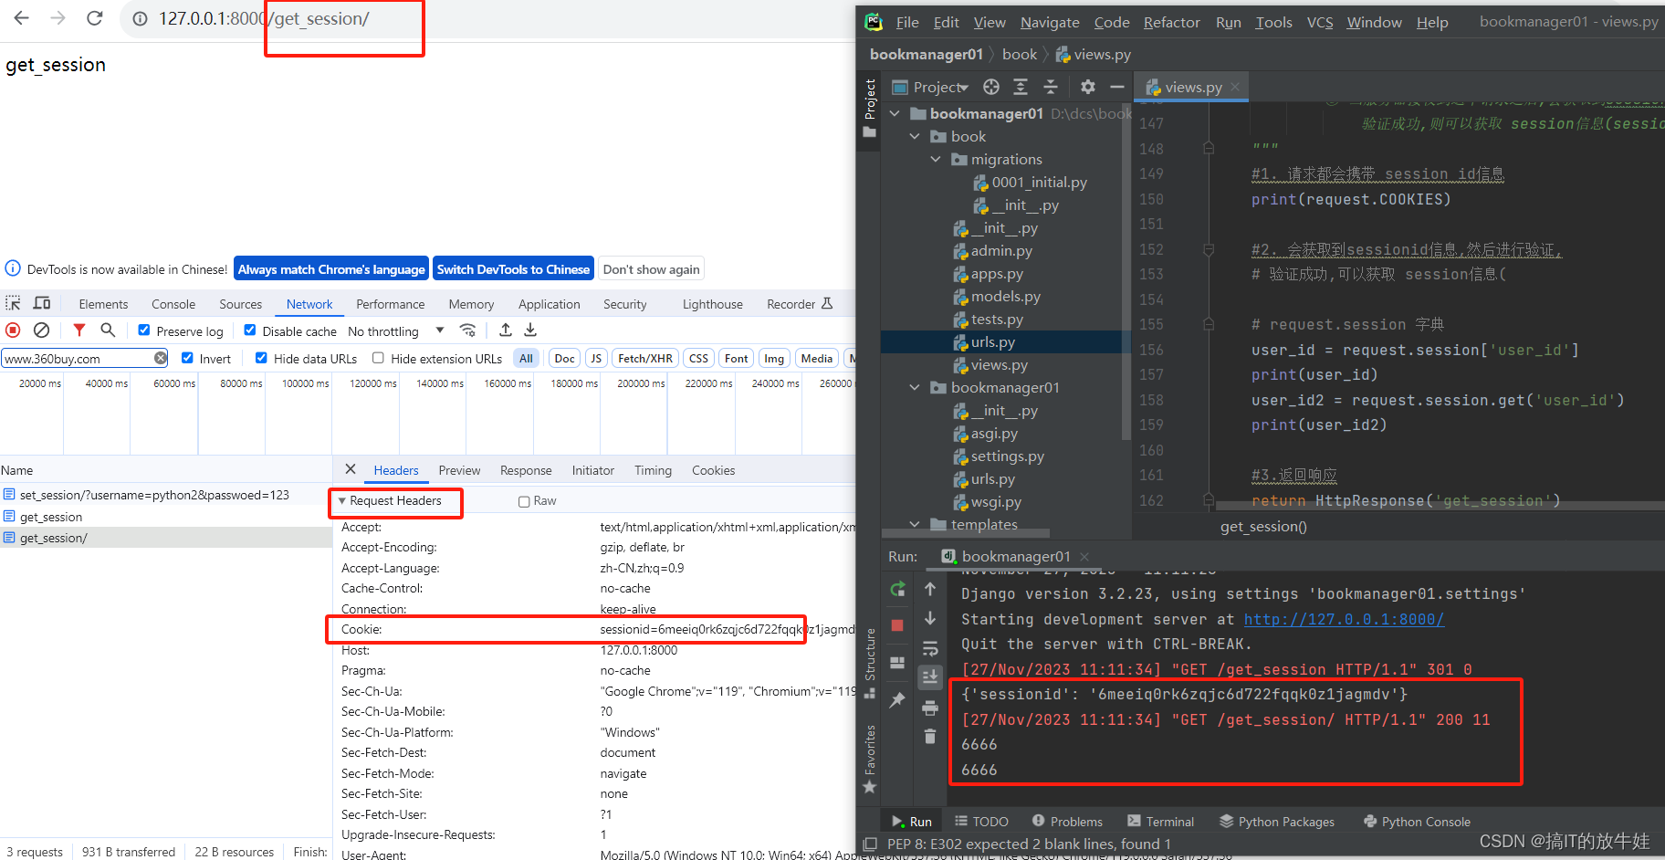The width and height of the screenshot is (1665, 860).
Task: Click the print icon in Run panel
Action: click(930, 708)
